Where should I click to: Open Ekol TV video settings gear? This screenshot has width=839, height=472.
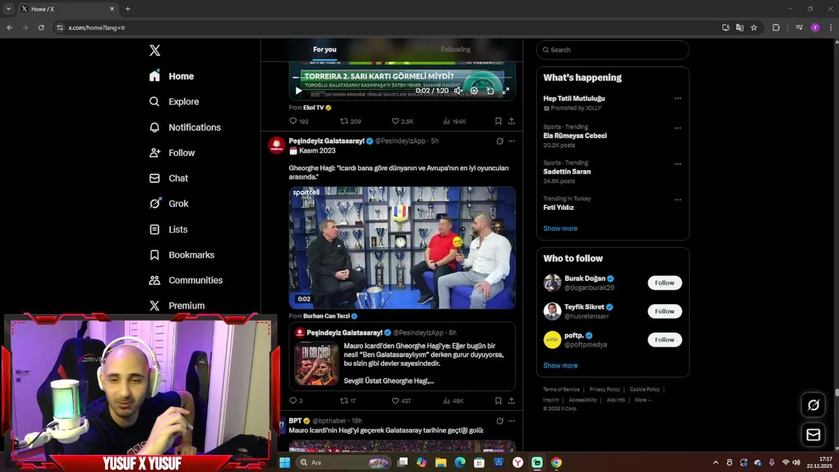click(x=474, y=91)
